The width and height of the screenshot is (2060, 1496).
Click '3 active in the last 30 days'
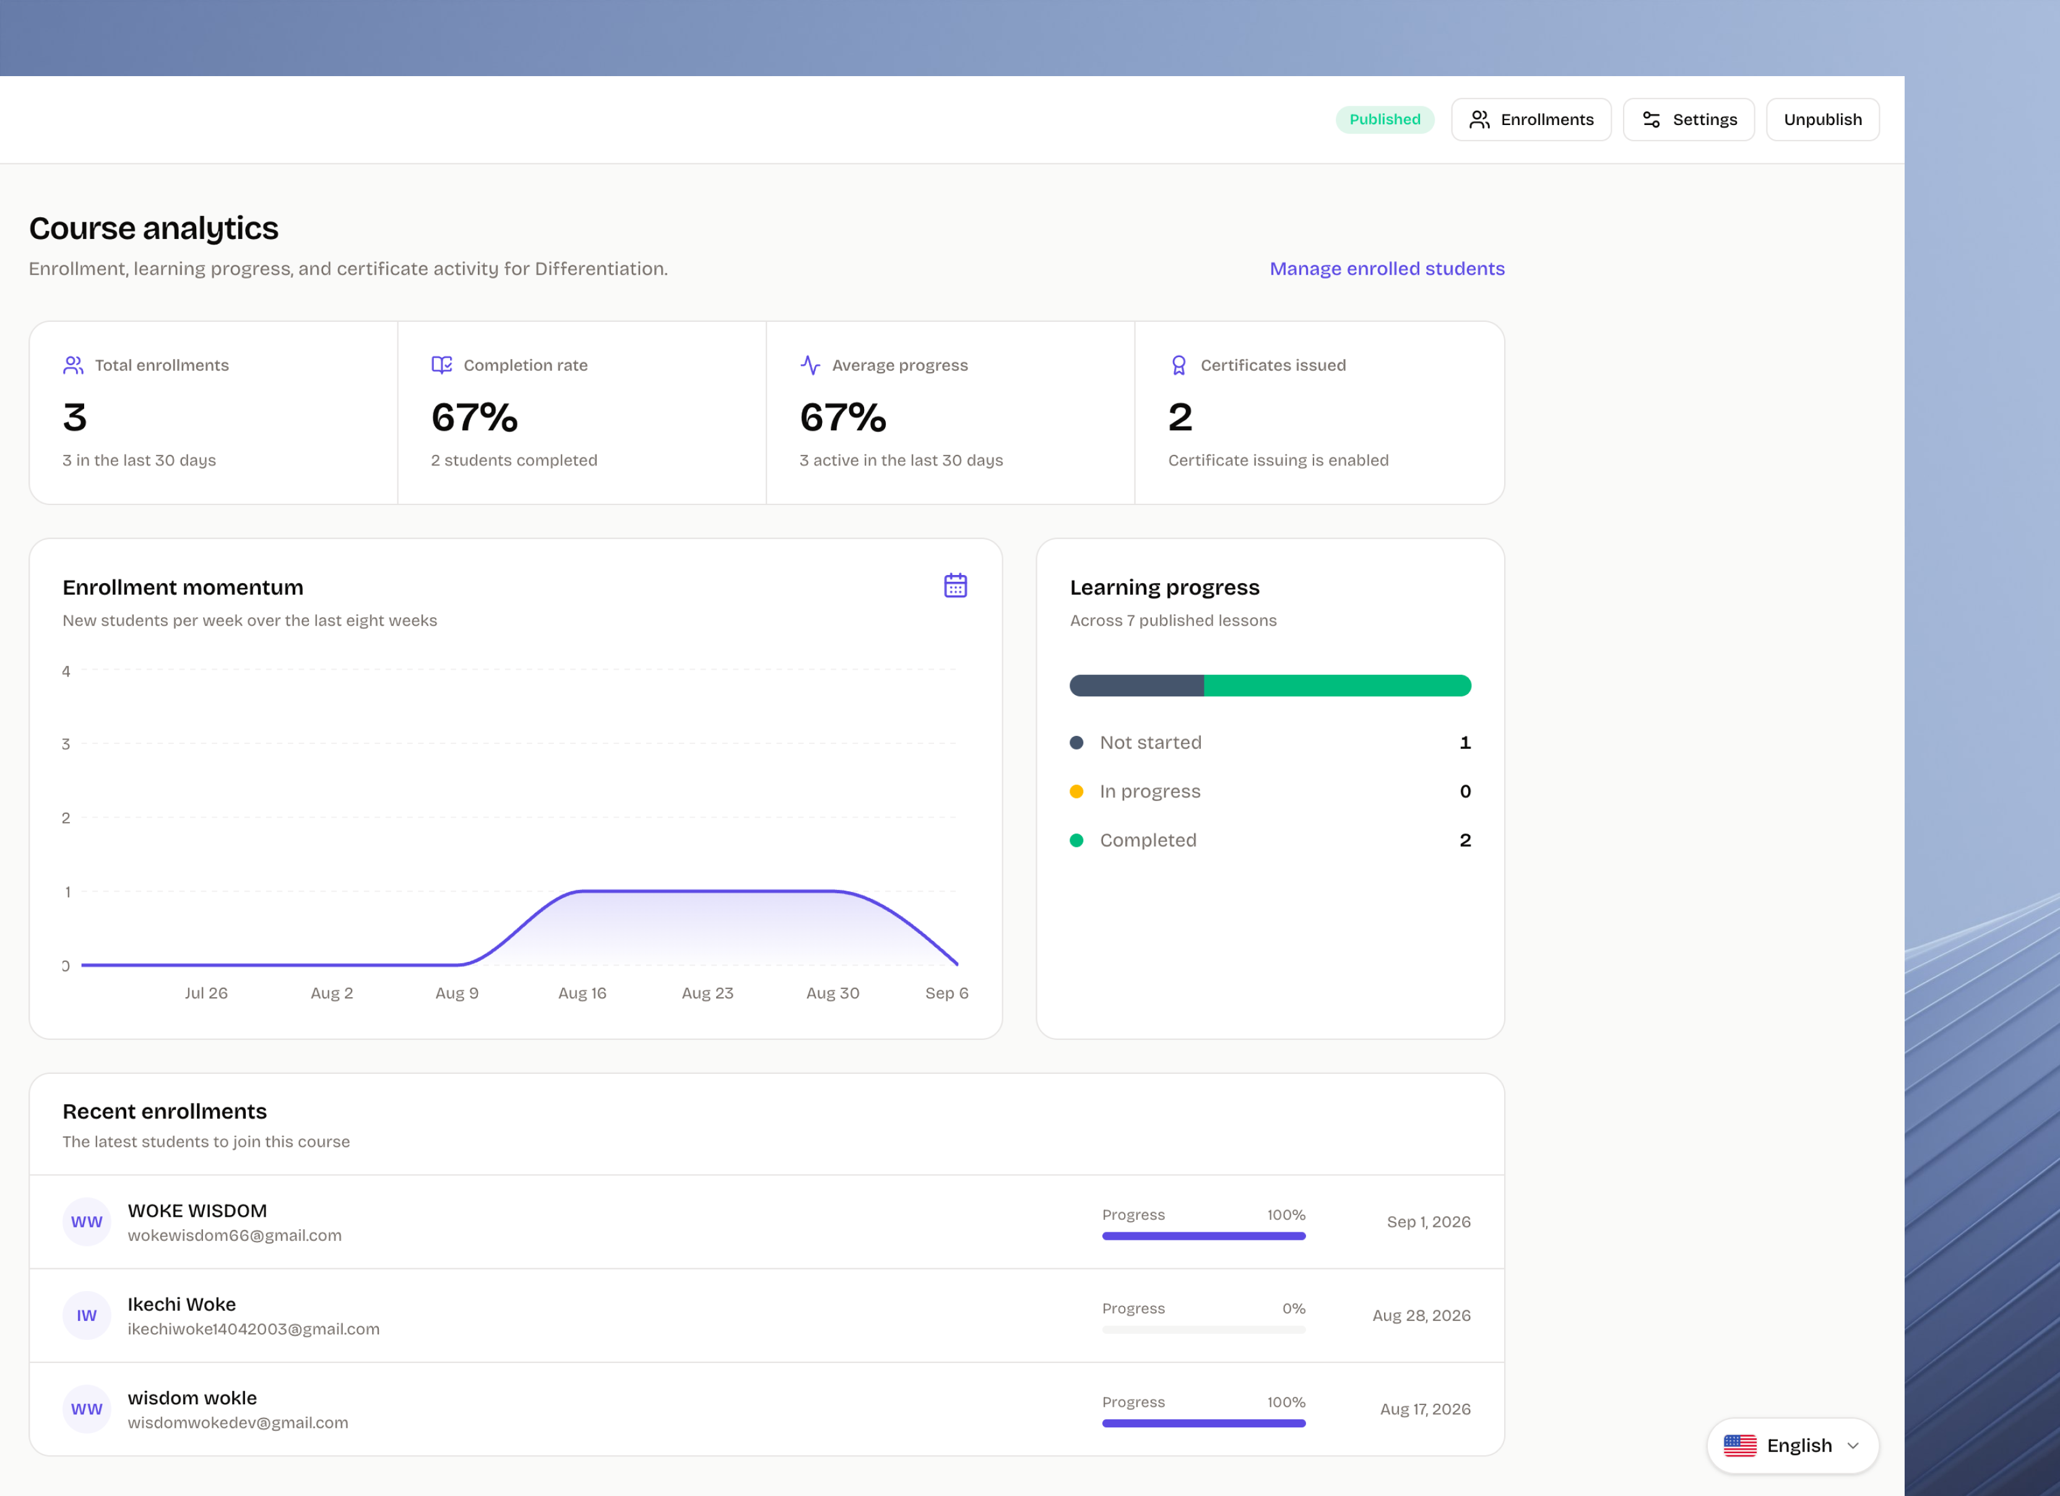click(901, 460)
